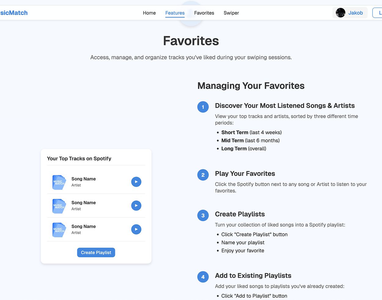
Task: Play the first song in Top Tracks
Action: pos(136,182)
